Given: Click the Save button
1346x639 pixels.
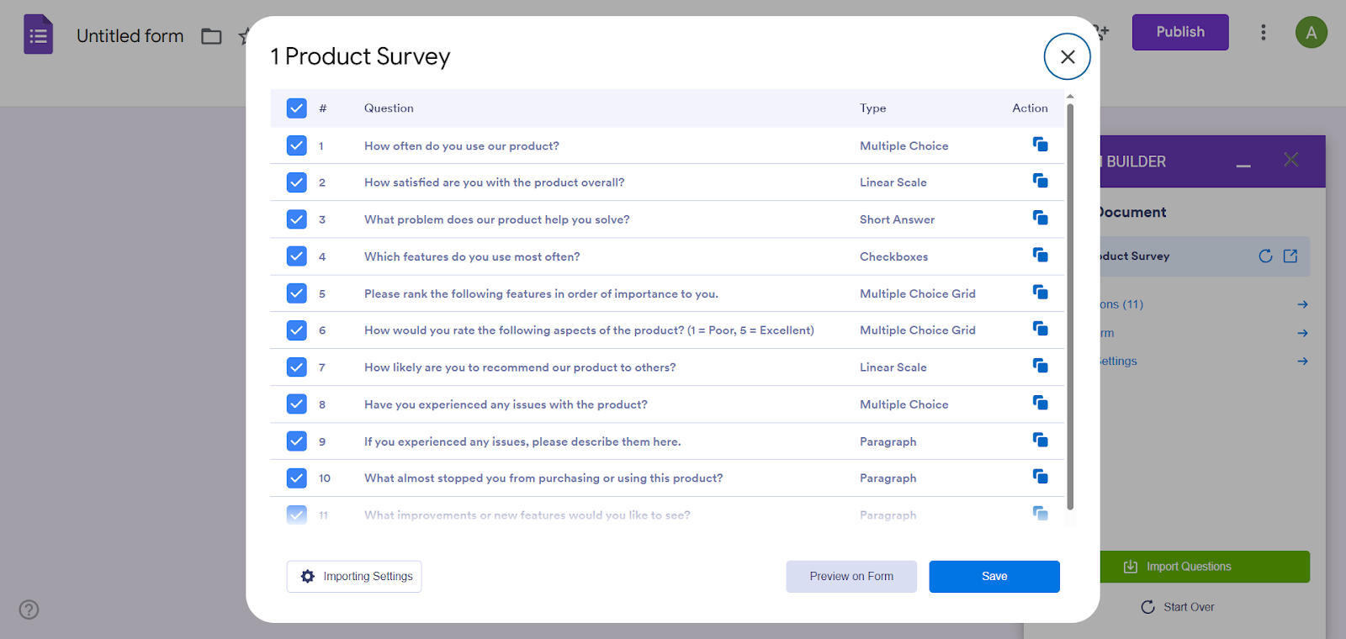Looking at the screenshot, I should coord(994,577).
